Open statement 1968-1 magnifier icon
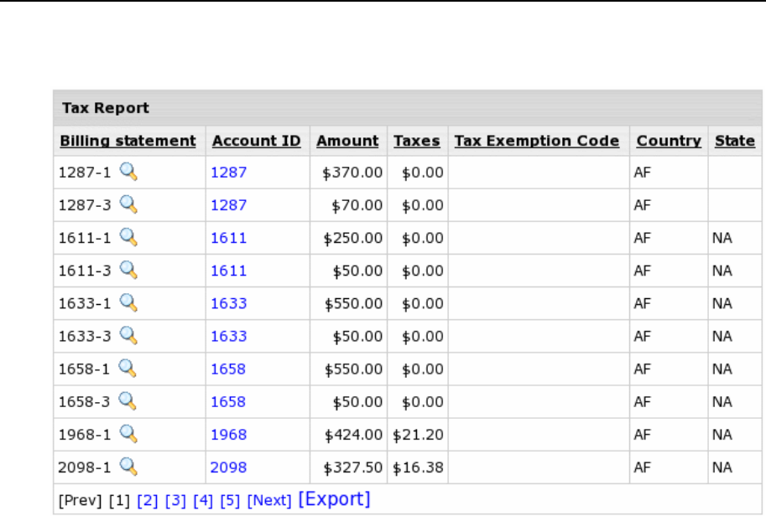The image size is (766, 516). pyautogui.click(x=128, y=434)
